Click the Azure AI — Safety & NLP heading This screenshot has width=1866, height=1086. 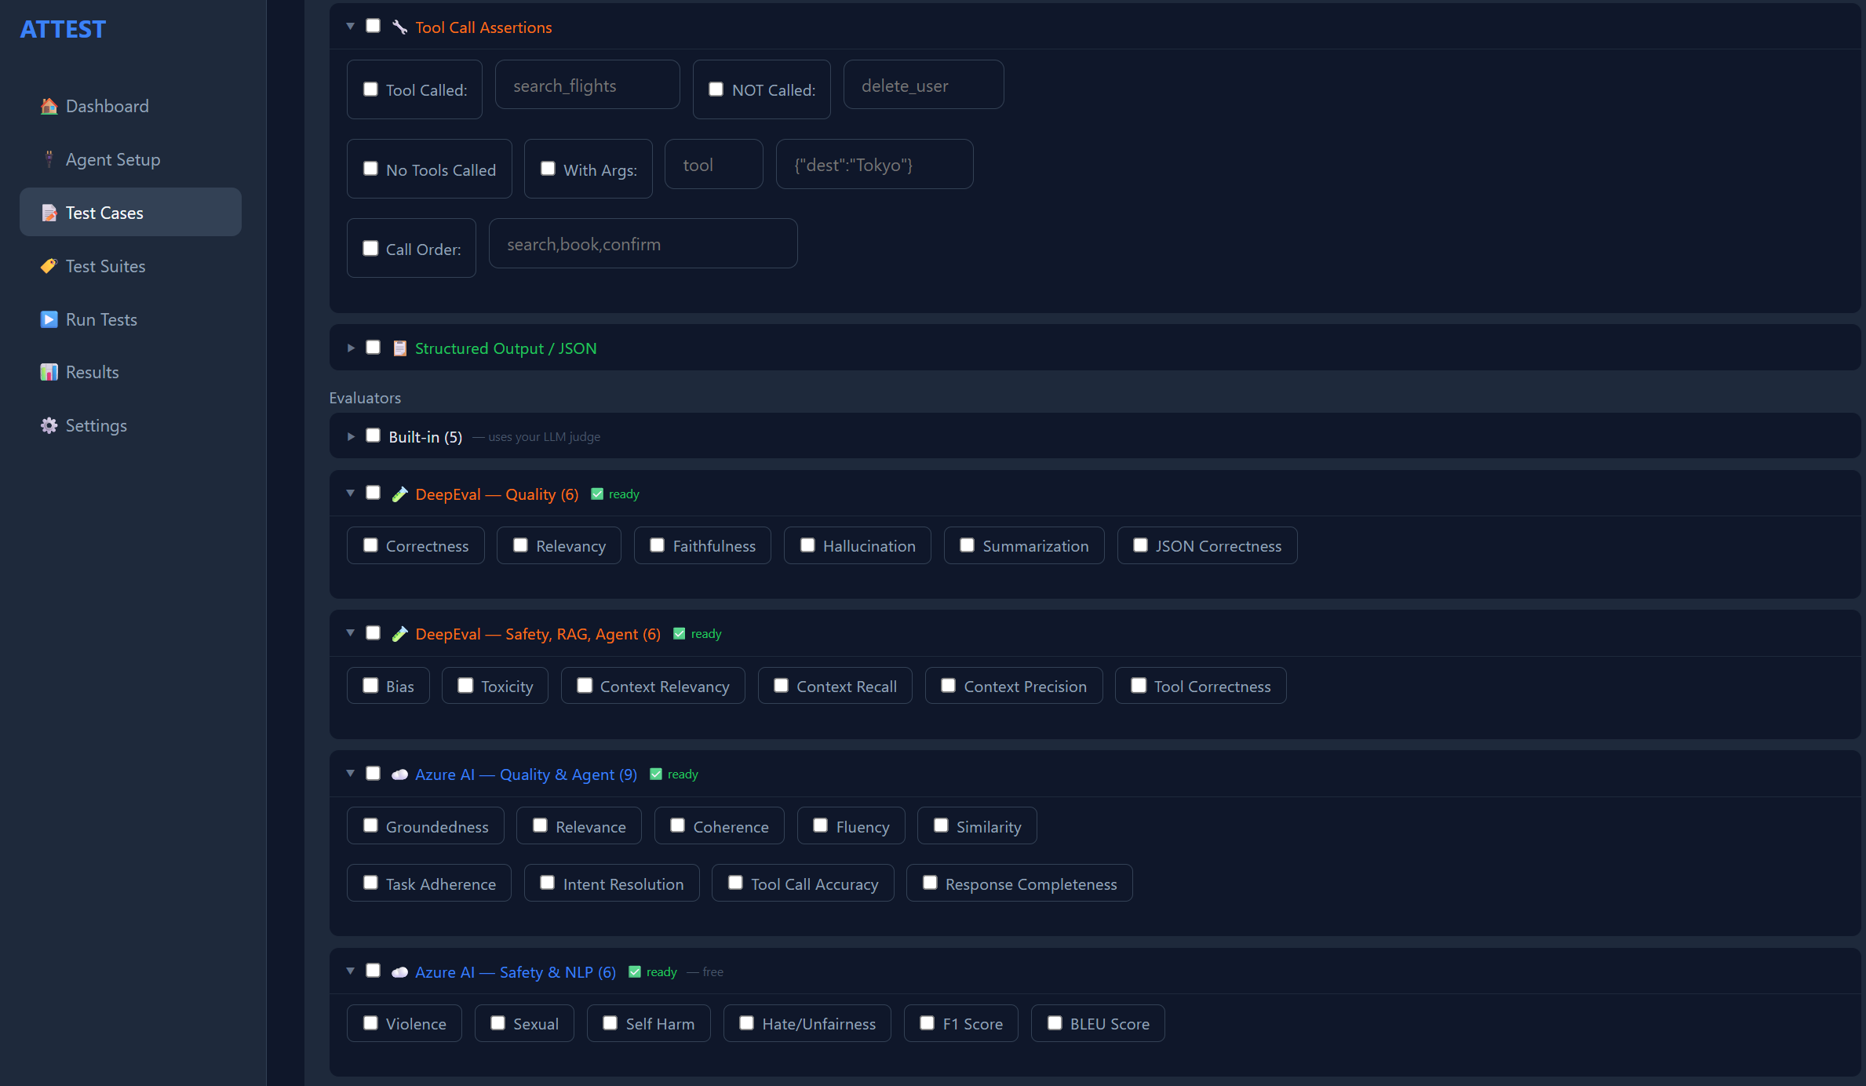[x=516, y=972]
